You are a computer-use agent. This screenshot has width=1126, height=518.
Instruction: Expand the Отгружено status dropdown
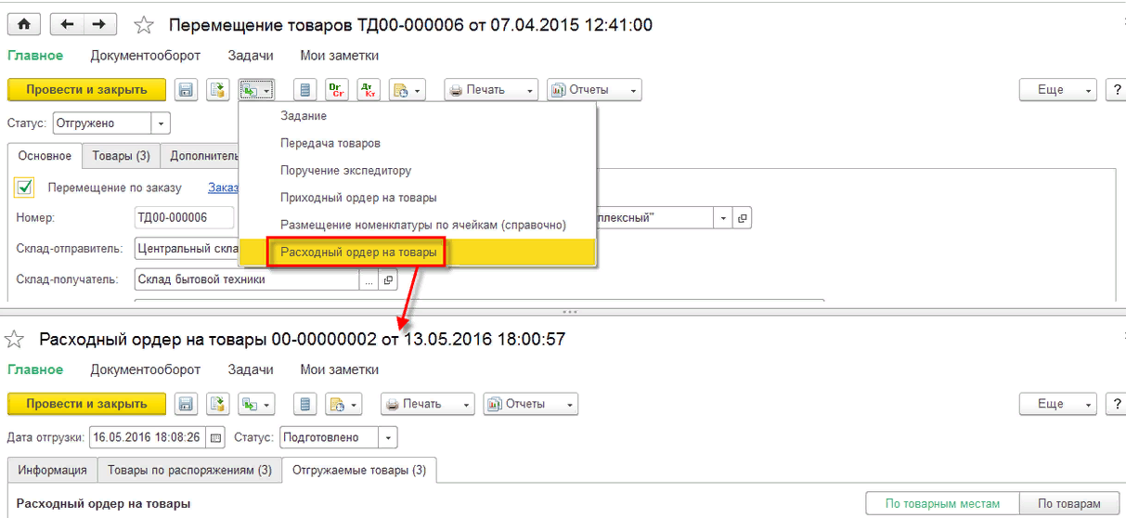point(161,123)
